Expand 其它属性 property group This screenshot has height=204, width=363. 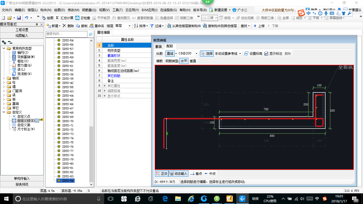click(x=105, y=86)
